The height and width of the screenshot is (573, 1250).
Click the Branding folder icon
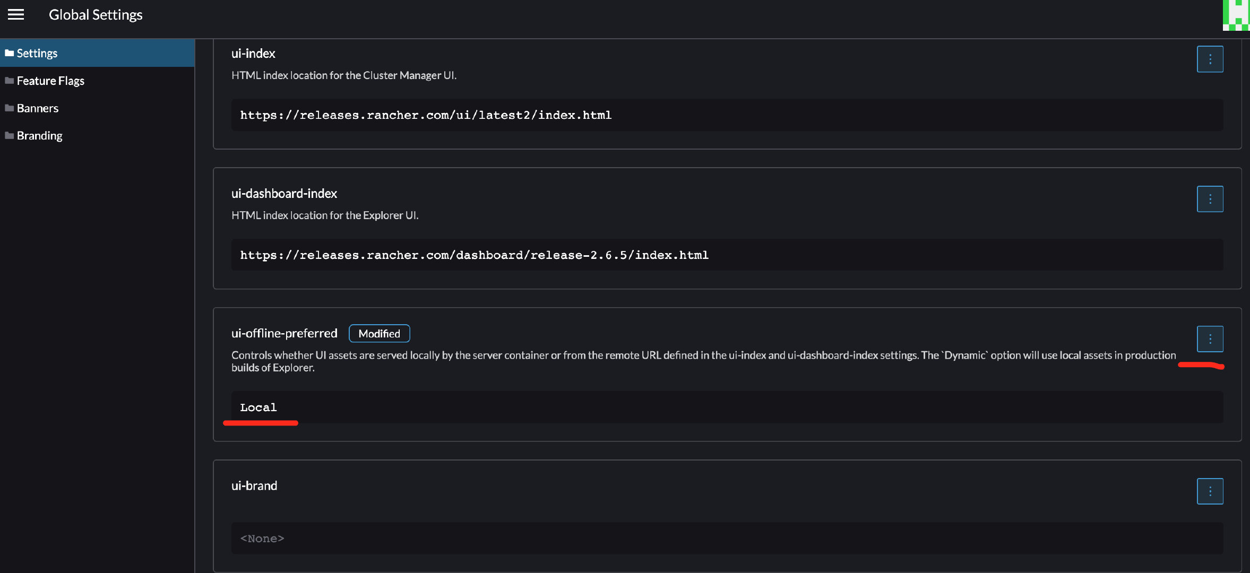click(x=9, y=136)
